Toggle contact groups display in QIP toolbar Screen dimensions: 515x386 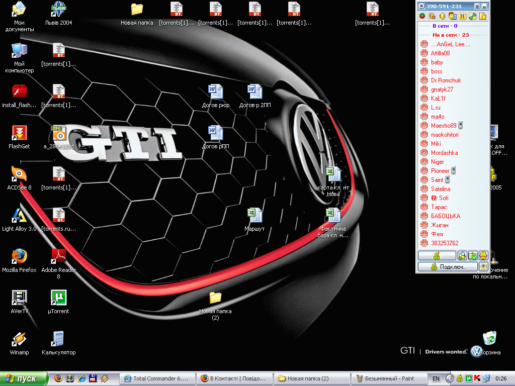tap(432, 16)
